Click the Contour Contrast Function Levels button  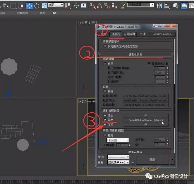tap(146, 96)
